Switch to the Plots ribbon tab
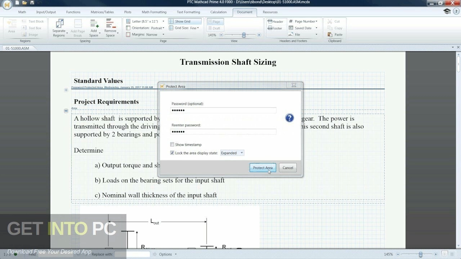Image resolution: width=461 pixels, height=259 pixels. pos(128,12)
